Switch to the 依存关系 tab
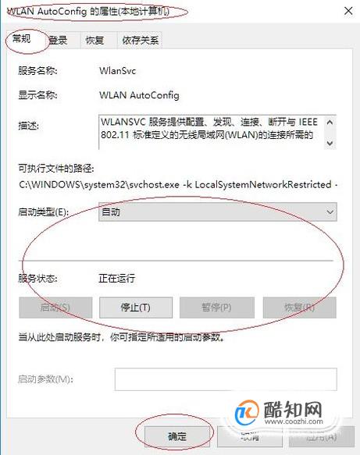The height and width of the screenshot is (455, 360). [140, 40]
